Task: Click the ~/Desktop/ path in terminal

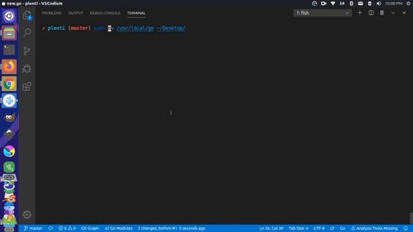Action: 171,28
